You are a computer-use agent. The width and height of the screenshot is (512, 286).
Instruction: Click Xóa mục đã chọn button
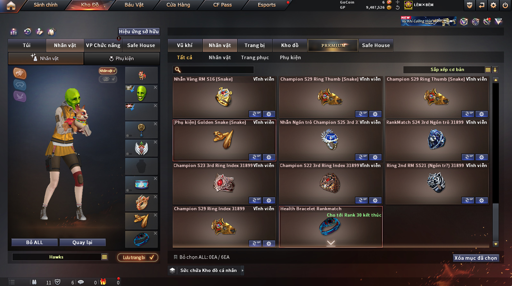476,258
